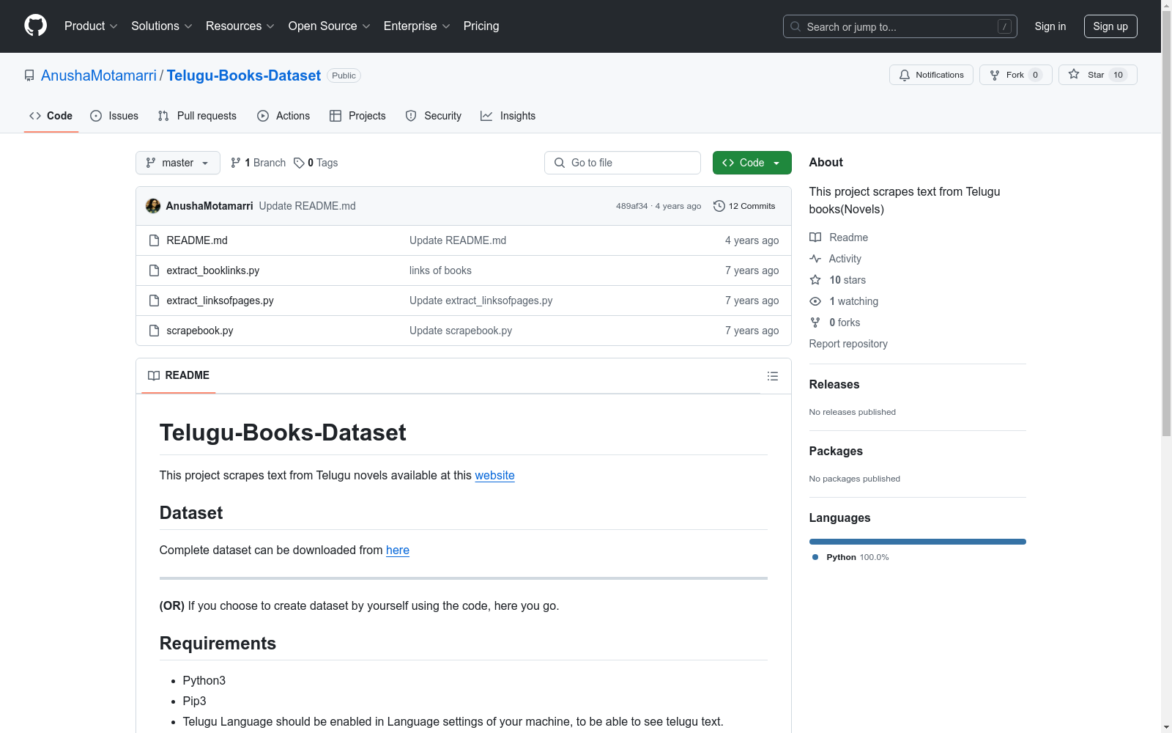
Task: Open the AnushaMotamarri owner link
Action: pos(99,75)
